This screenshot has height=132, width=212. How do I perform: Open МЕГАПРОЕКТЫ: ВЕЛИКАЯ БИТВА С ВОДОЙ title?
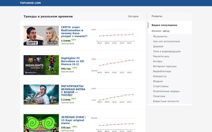(73, 91)
